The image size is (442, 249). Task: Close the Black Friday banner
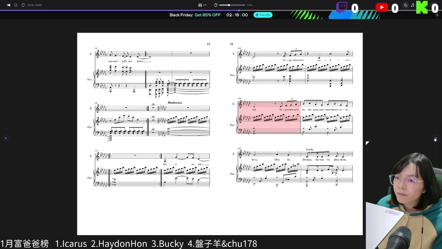click(x=437, y=15)
